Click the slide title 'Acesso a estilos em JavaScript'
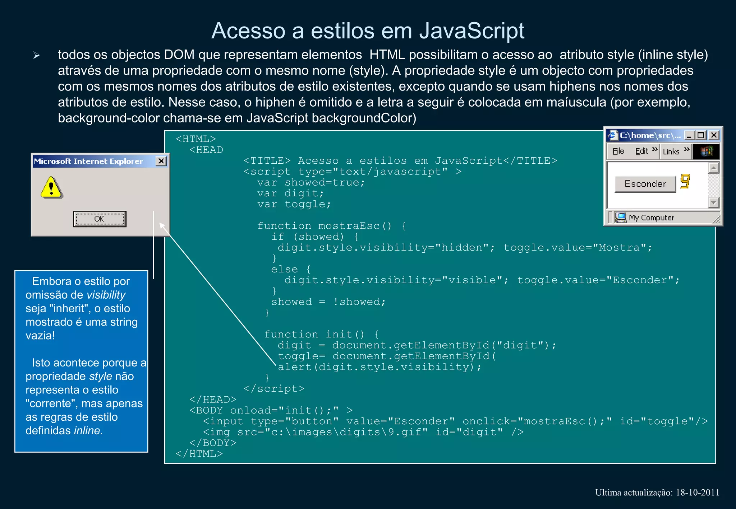The height and width of the screenshot is (509, 736). [368, 31]
